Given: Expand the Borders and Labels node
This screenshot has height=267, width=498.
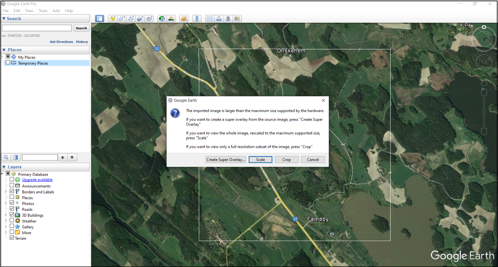Looking at the screenshot, I should [6, 191].
